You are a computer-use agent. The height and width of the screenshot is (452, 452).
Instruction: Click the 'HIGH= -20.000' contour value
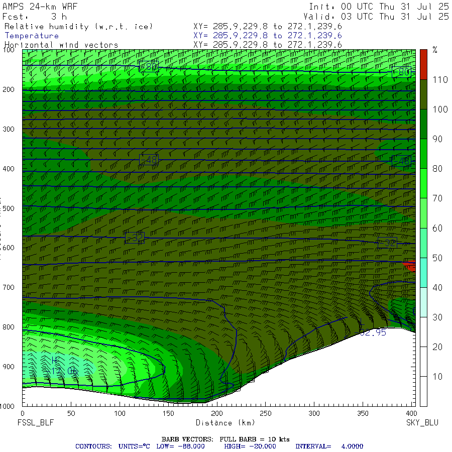[x=250, y=446]
